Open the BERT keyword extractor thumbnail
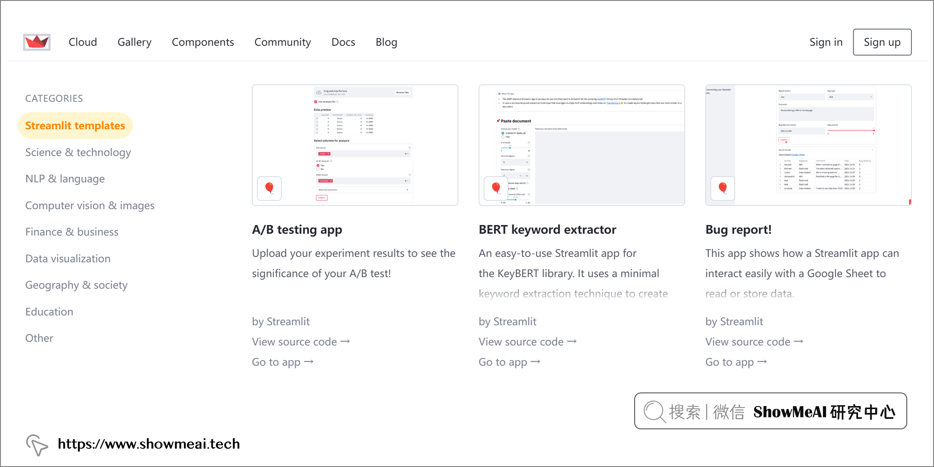 [x=582, y=145]
